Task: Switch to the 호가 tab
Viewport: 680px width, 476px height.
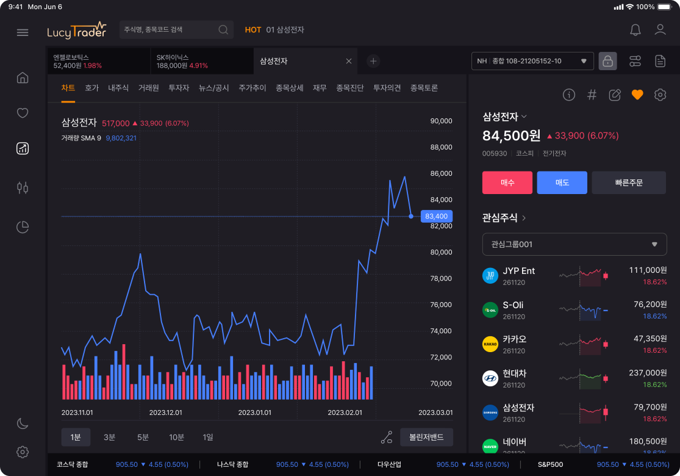Action: pos(91,88)
